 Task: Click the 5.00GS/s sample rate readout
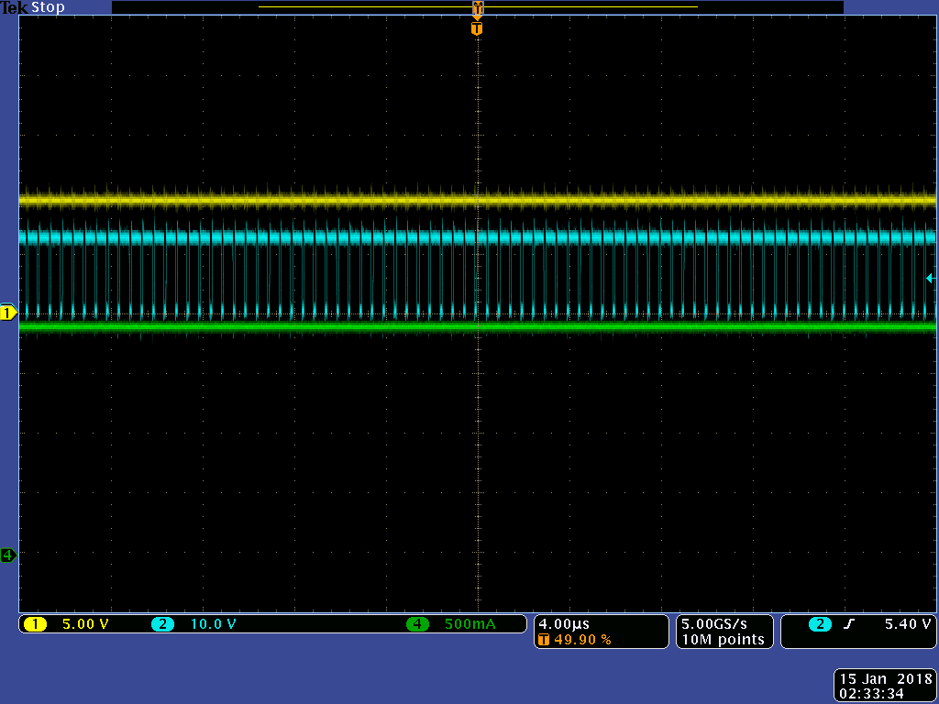point(713,624)
